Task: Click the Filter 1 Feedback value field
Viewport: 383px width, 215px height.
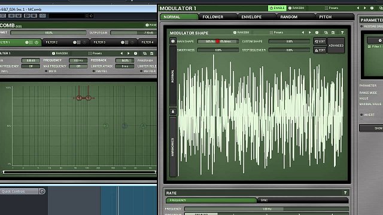Action: pyautogui.click(x=125, y=60)
